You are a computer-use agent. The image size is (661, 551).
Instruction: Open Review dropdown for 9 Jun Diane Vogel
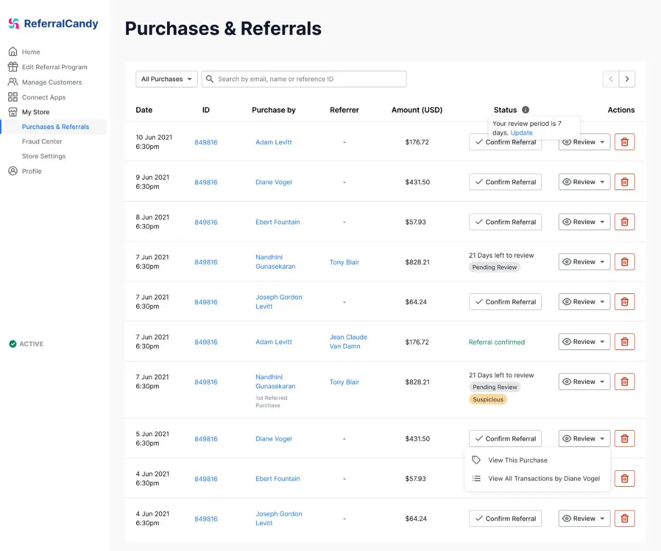(x=585, y=182)
